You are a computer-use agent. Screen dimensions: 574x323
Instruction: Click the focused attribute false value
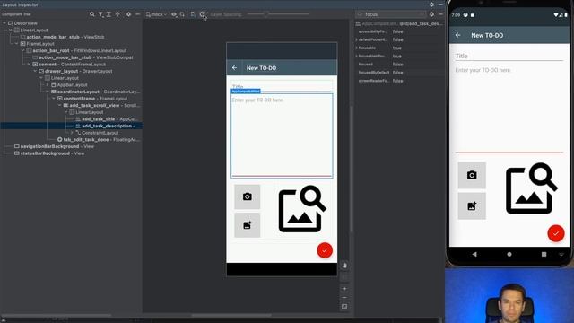click(397, 65)
